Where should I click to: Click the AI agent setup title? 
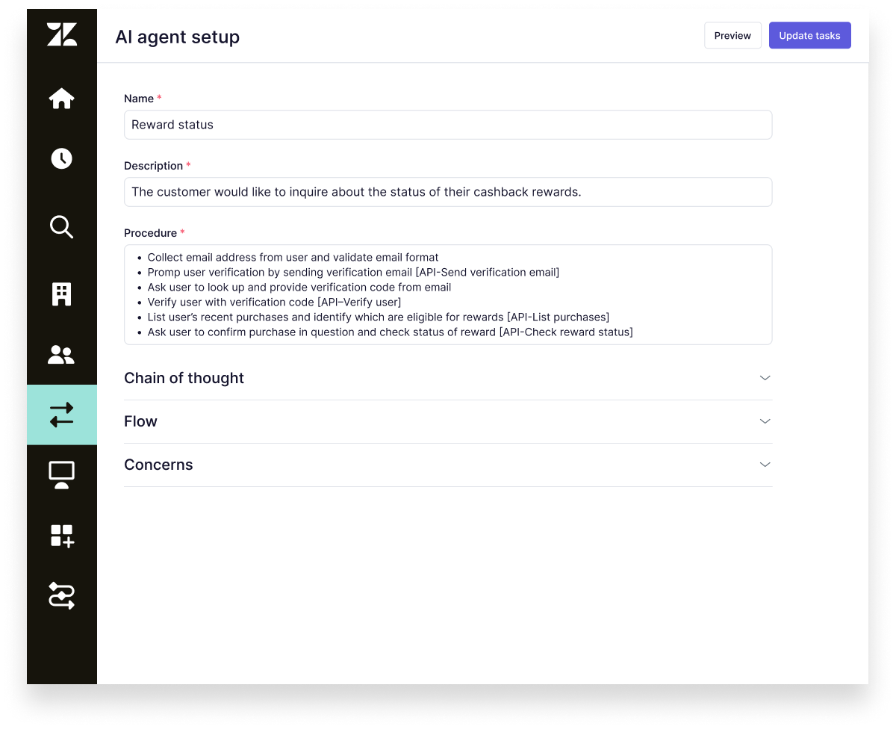point(177,37)
